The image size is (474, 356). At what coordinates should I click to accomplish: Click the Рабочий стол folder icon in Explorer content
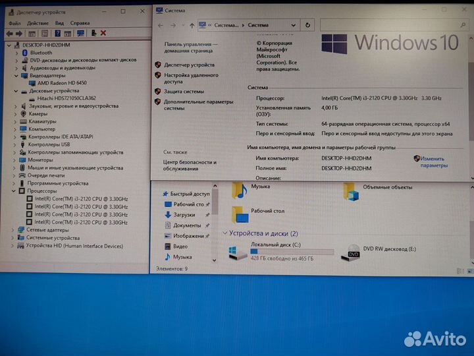pos(240,215)
